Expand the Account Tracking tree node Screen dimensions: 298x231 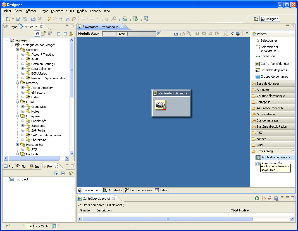pyautogui.click(x=23, y=54)
